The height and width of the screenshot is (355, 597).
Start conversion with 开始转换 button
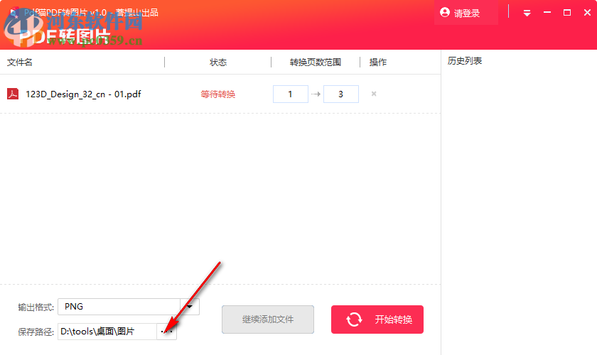[377, 319]
